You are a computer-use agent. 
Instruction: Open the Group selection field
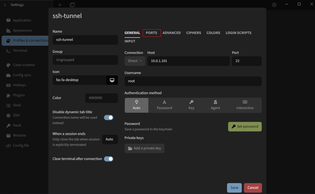tap(85, 60)
